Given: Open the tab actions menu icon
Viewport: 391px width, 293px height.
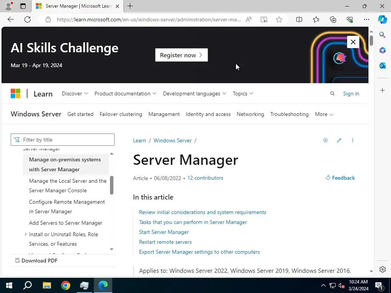Looking at the screenshot, I should coord(23,6).
